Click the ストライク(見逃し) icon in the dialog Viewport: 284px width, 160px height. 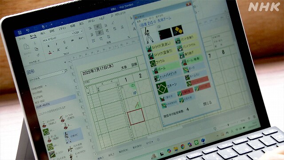149,49
